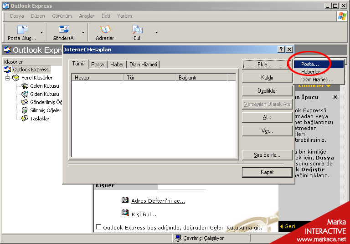Enable go directly to Gelen Kutusu checkbox
The height and width of the screenshot is (244, 350).
tap(98, 227)
